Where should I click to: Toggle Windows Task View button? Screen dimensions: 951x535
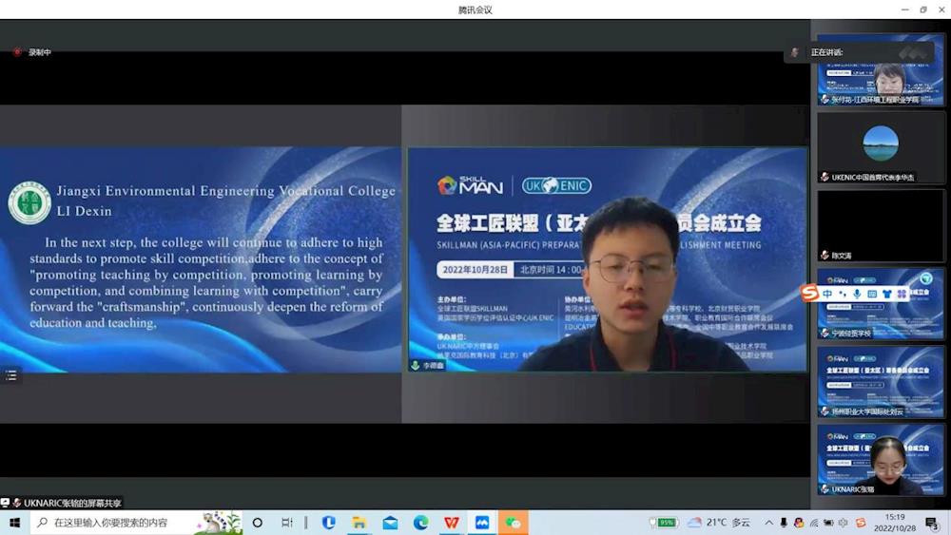[x=287, y=523]
